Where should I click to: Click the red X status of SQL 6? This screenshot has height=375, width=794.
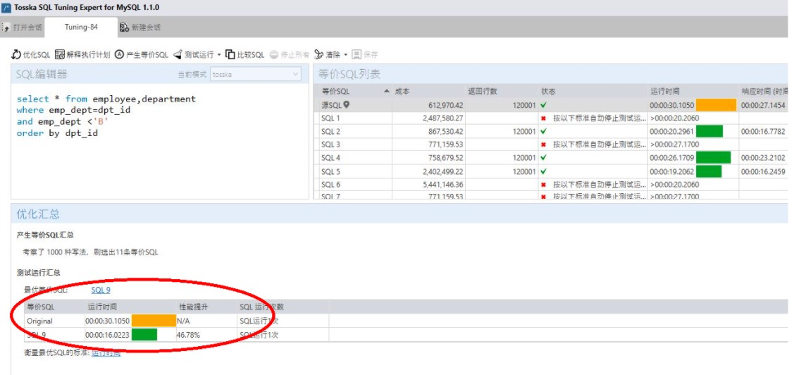click(x=543, y=185)
